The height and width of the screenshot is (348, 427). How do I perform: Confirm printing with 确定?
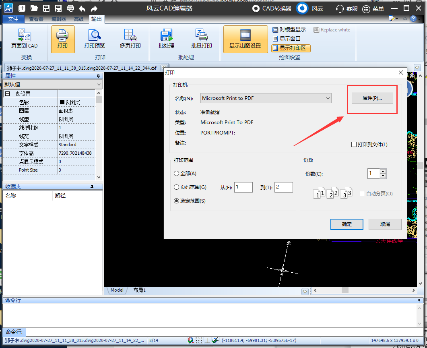point(347,224)
